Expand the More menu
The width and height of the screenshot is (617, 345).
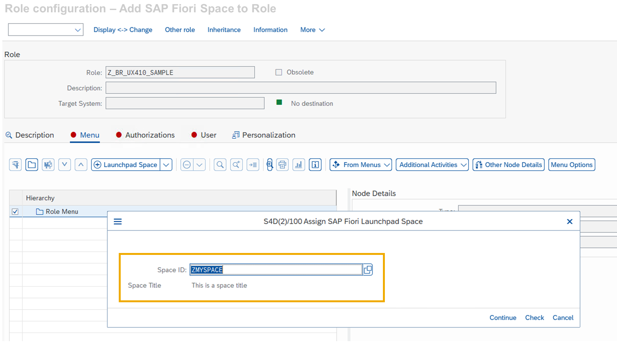(313, 30)
